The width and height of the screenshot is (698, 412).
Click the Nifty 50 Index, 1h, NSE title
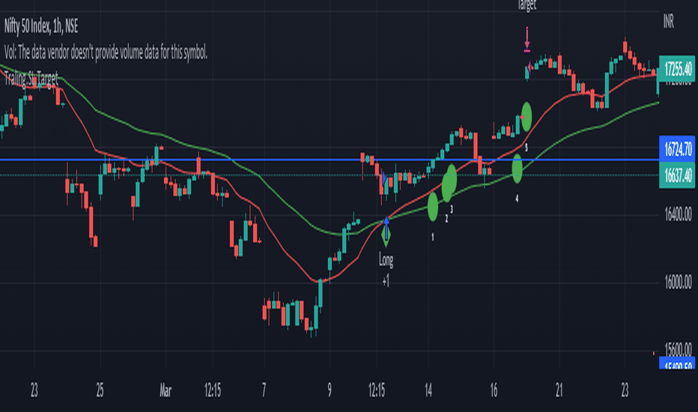click(x=41, y=26)
